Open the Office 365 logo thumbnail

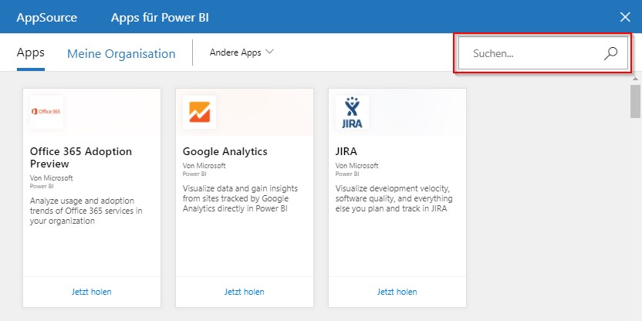[x=46, y=112]
